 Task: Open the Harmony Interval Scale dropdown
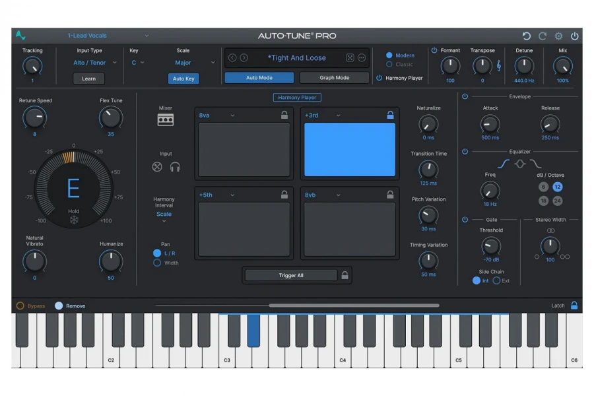click(164, 216)
